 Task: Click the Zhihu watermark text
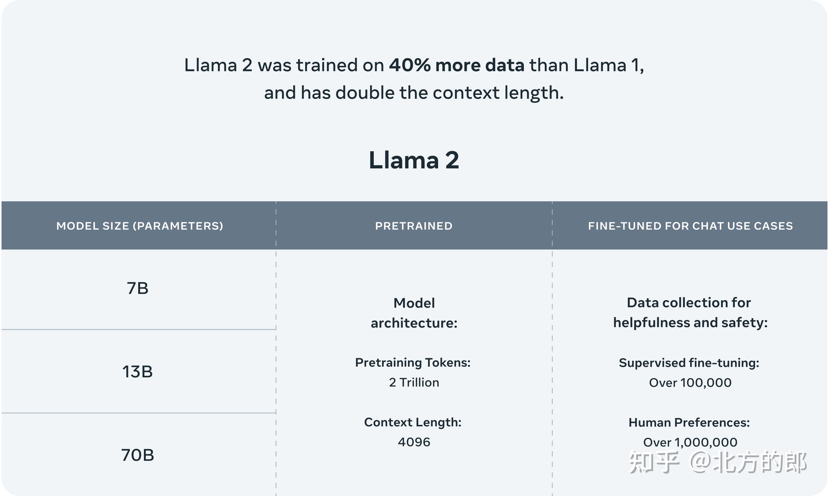[718, 462]
